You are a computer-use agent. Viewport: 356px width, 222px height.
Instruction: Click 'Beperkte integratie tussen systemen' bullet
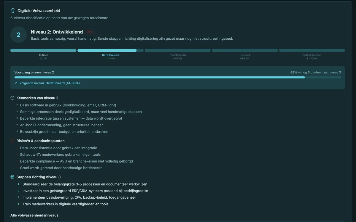[71, 118]
